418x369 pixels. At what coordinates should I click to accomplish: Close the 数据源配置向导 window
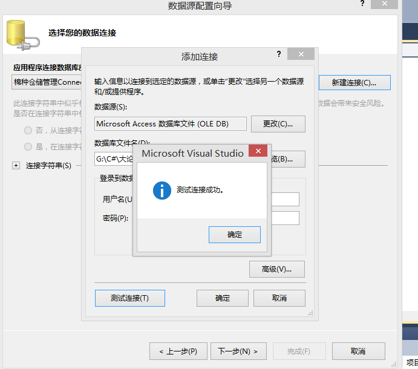384,4
